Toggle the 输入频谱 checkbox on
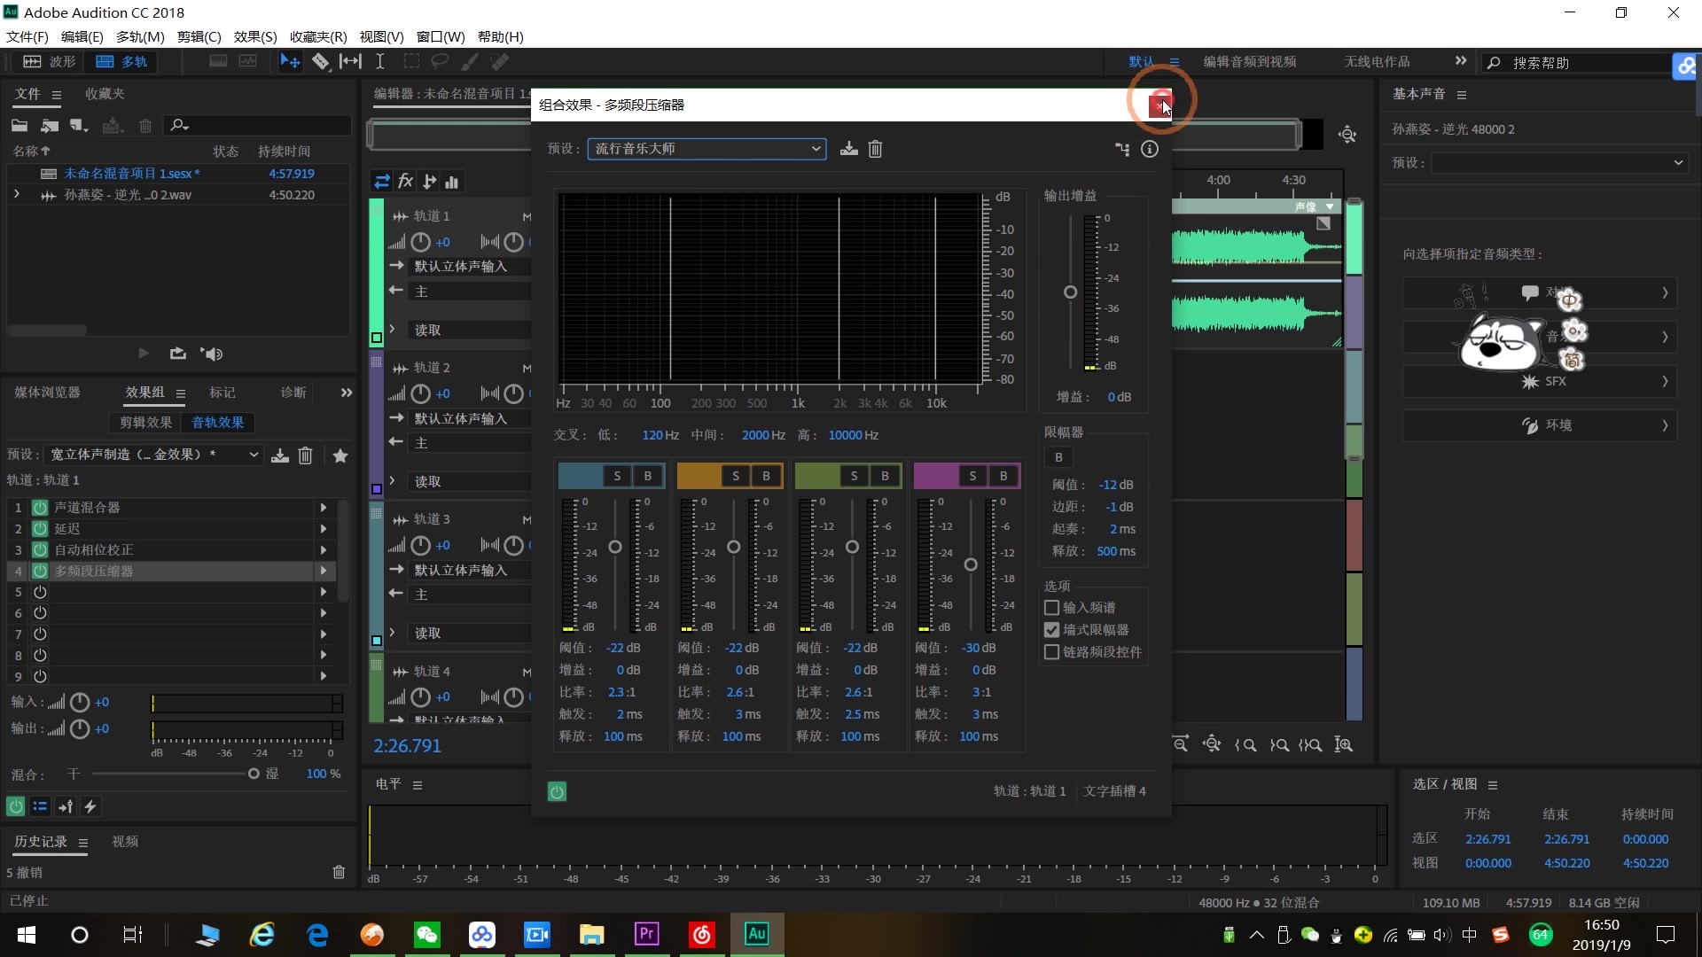This screenshot has height=957, width=1702. (x=1050, y=606)
